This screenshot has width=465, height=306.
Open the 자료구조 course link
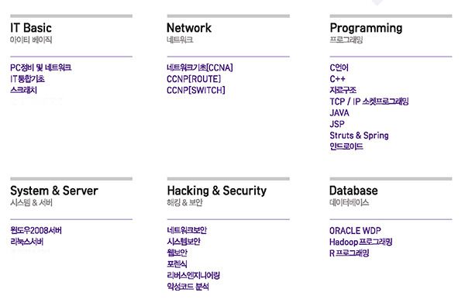click(343, 90)
